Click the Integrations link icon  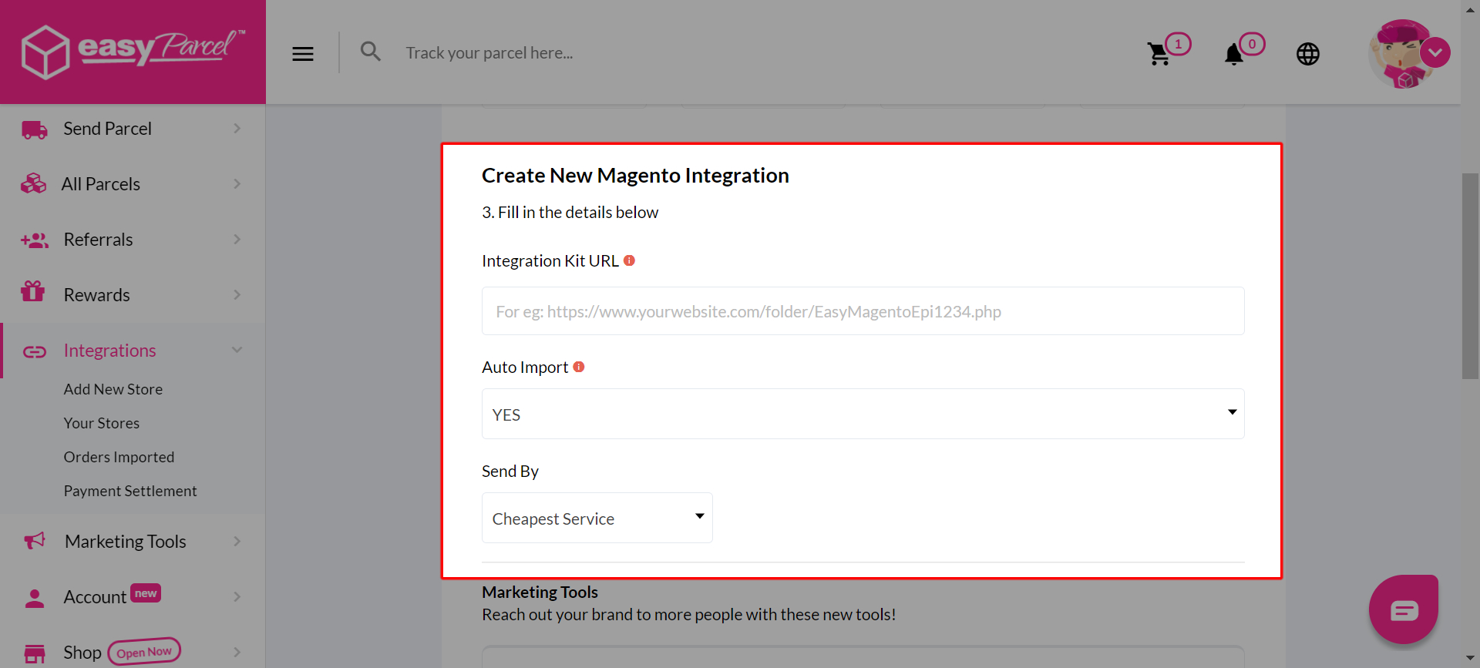click(35, 352)
